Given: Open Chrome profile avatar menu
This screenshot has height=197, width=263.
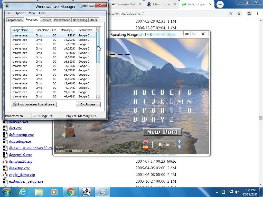Looking at the screenshot, I should point(249,13).
